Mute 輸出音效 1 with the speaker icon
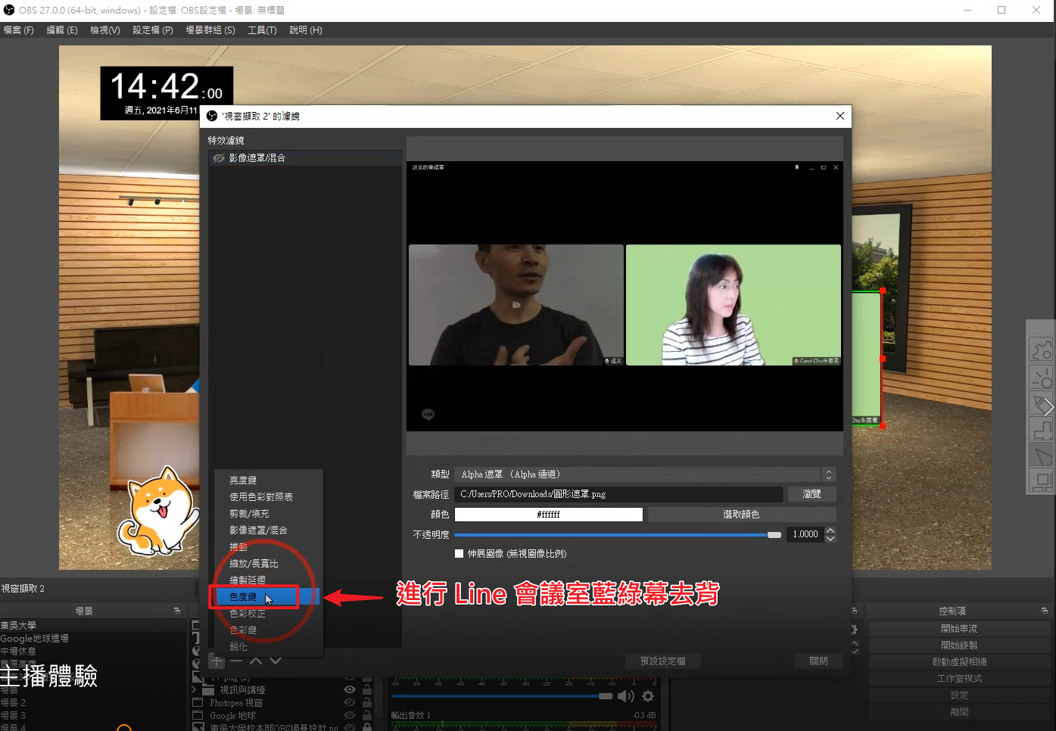Image resolution: width=1056 pixels, height=731 pixels. click(x=625, y=696)
